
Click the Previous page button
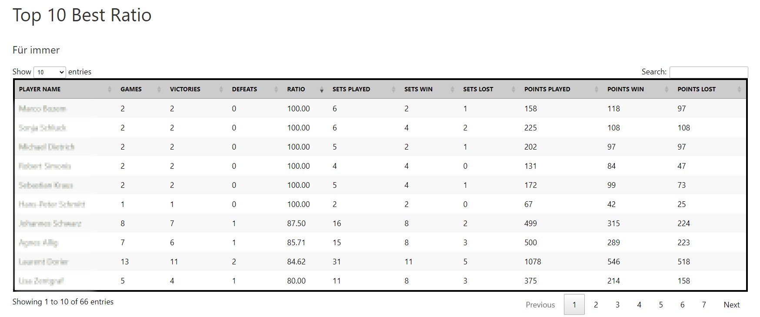[540, 305]
